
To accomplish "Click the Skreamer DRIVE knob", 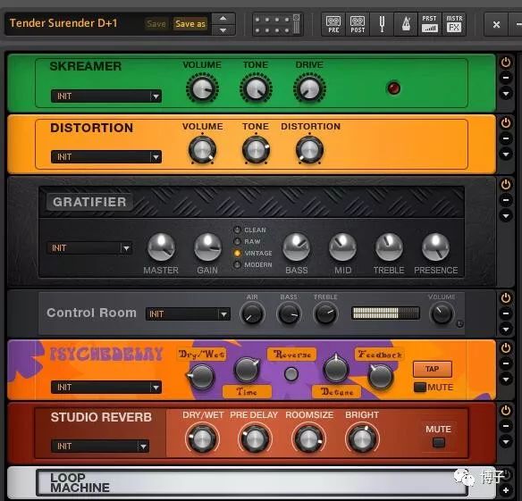I will point(309,88).
